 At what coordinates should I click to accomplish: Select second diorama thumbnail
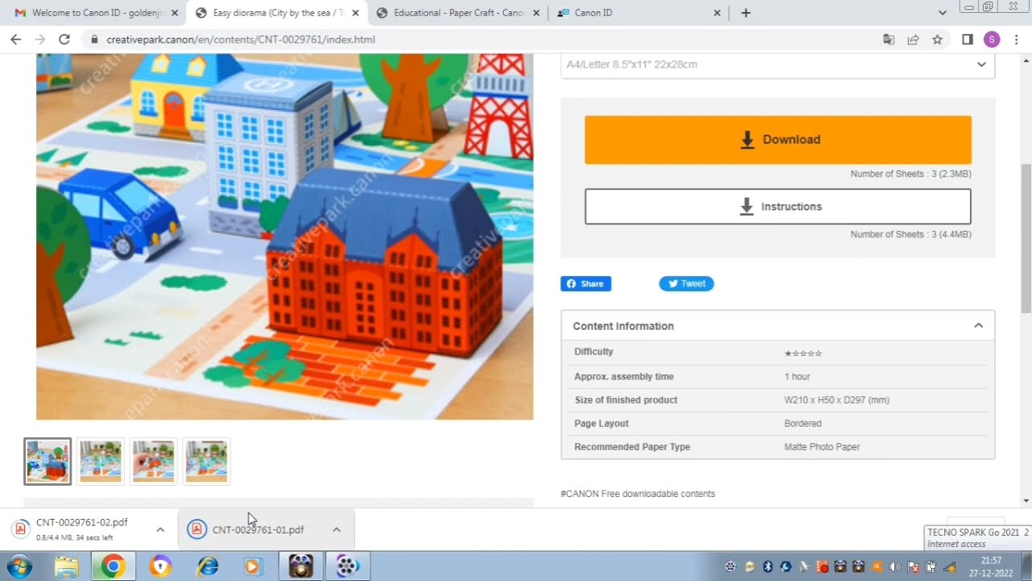101,462
